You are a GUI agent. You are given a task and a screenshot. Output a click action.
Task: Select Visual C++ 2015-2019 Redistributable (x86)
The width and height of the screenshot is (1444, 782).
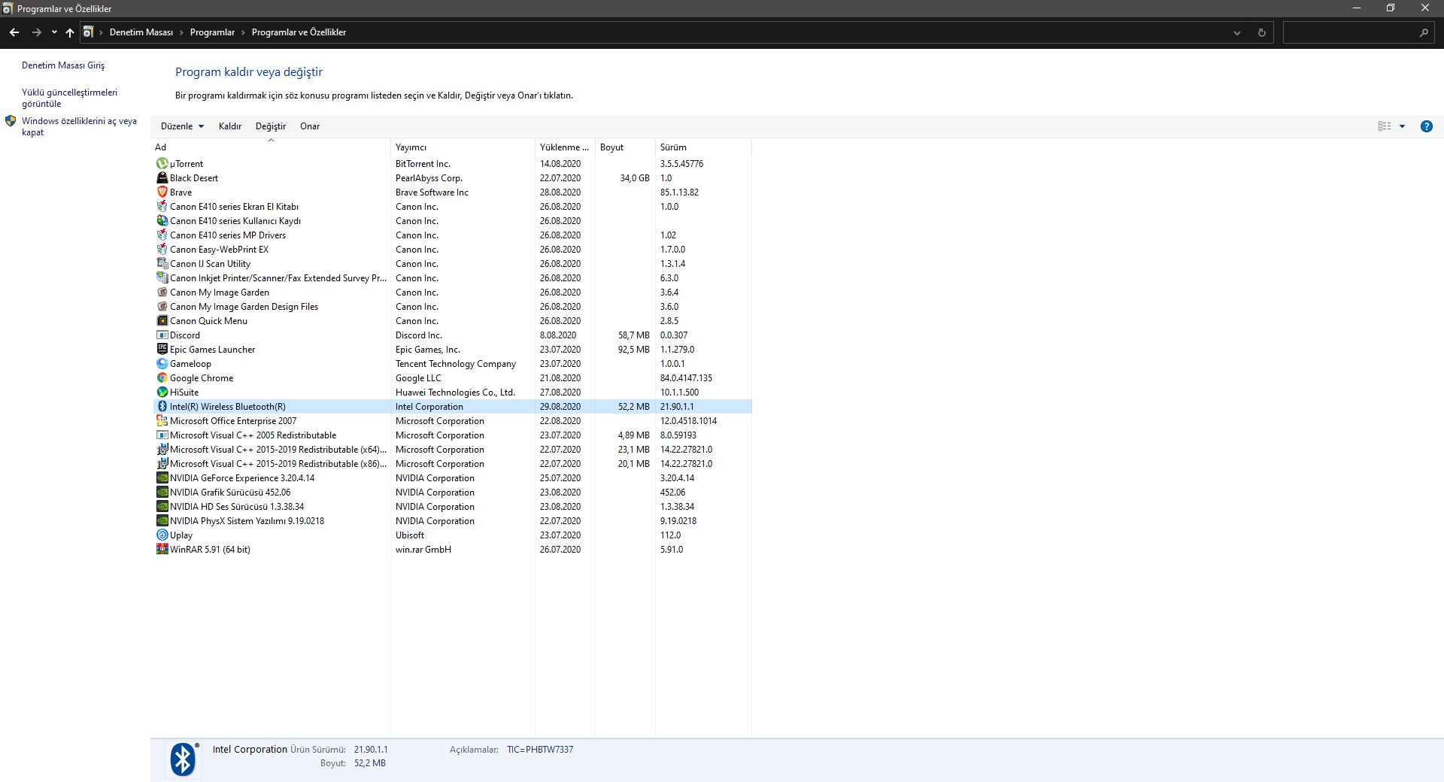click(x=453, y=463)
